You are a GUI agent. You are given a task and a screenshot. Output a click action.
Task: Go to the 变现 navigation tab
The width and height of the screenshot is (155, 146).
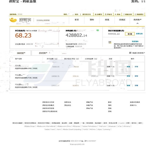[x=107, y=20]
